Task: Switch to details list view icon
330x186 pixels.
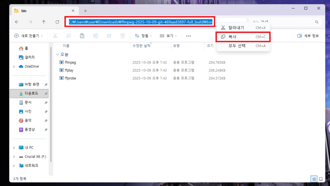Action: point(314,179)
